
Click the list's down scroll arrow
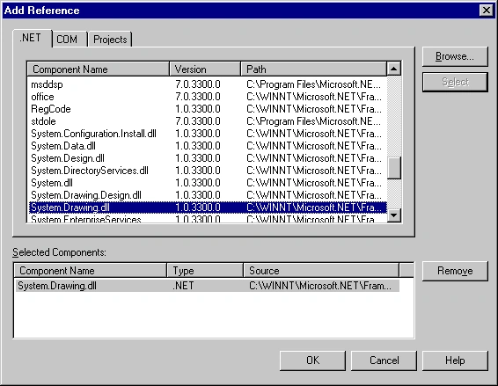pos(394,215)
